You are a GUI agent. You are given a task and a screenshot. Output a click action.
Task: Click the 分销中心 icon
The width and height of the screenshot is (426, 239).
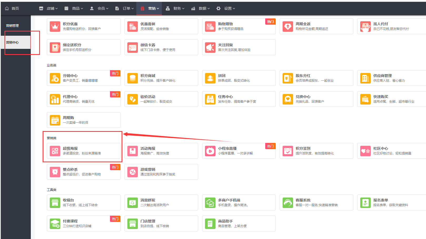point(55,78)
